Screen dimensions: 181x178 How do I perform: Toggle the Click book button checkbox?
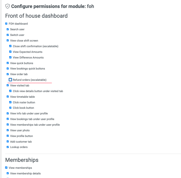(x=10, y=108)
